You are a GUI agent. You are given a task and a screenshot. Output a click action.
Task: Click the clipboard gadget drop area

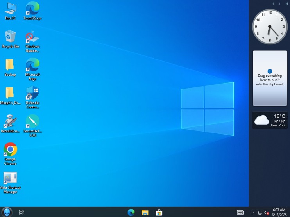click(x=270, y=78)
